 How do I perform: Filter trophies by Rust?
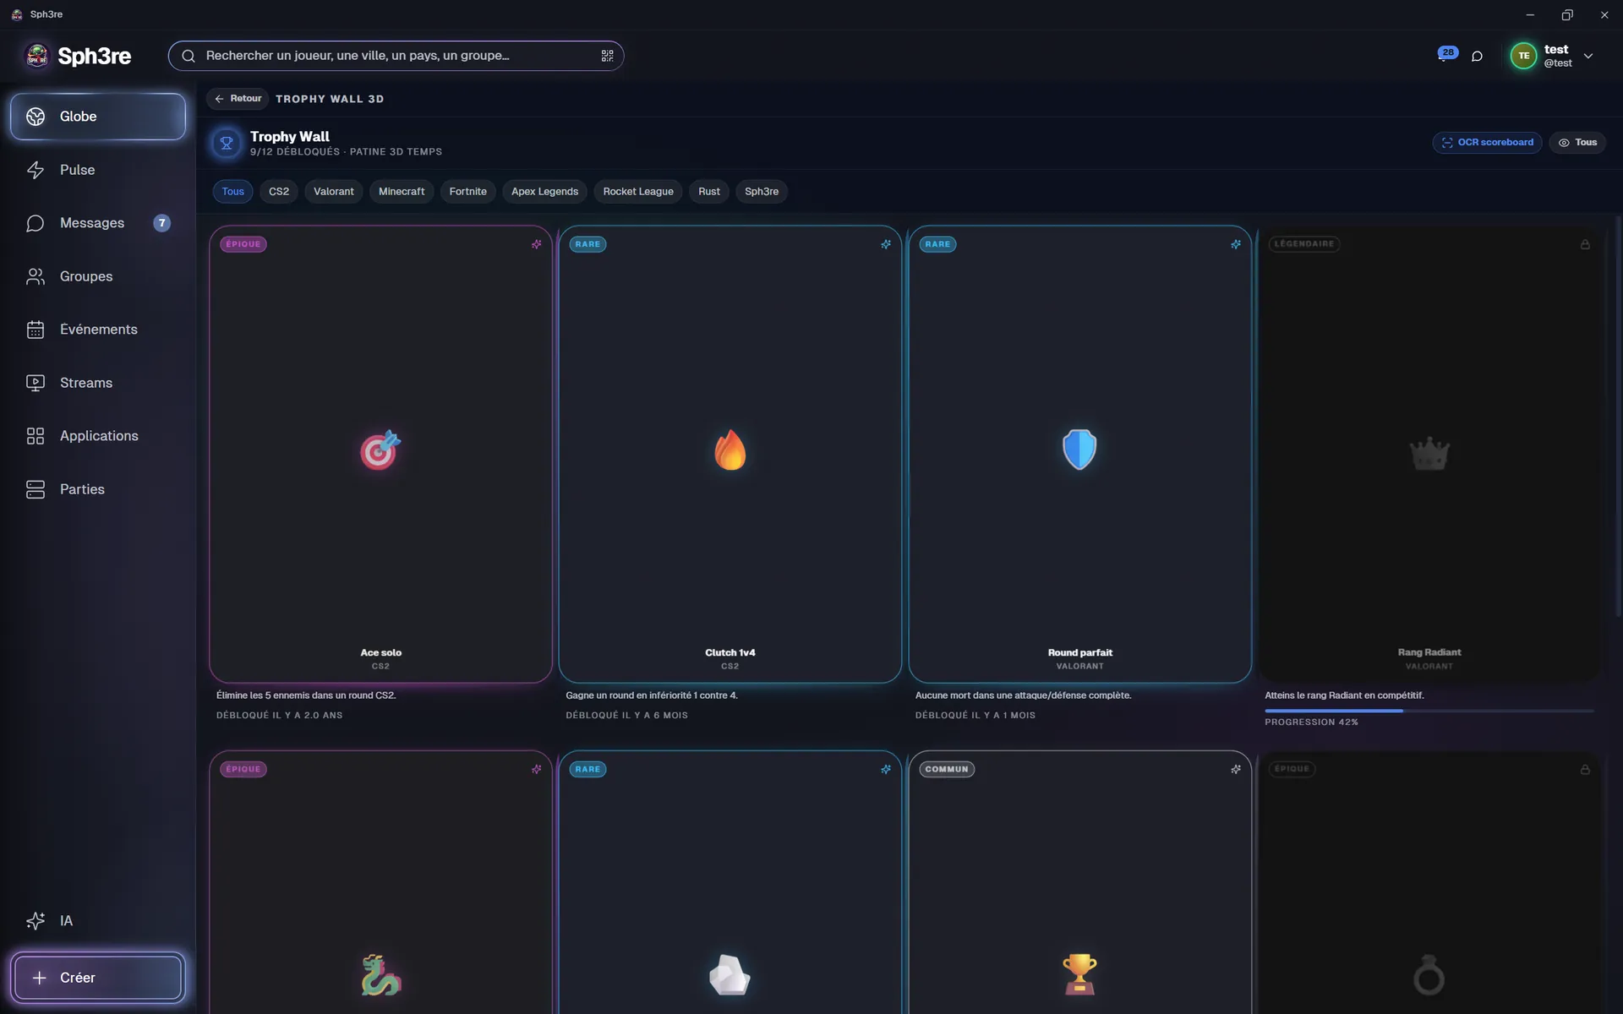pyautogui.click(x=709, y=192)
